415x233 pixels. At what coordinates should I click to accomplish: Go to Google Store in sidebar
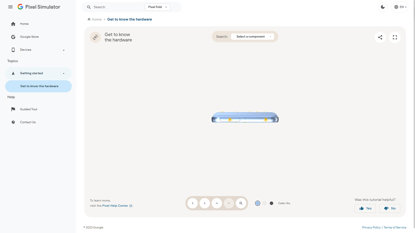point(29,37)
